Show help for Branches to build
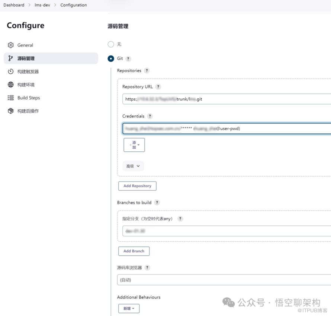Viewport: 331px width, 316px height. (x=157, y=203)
